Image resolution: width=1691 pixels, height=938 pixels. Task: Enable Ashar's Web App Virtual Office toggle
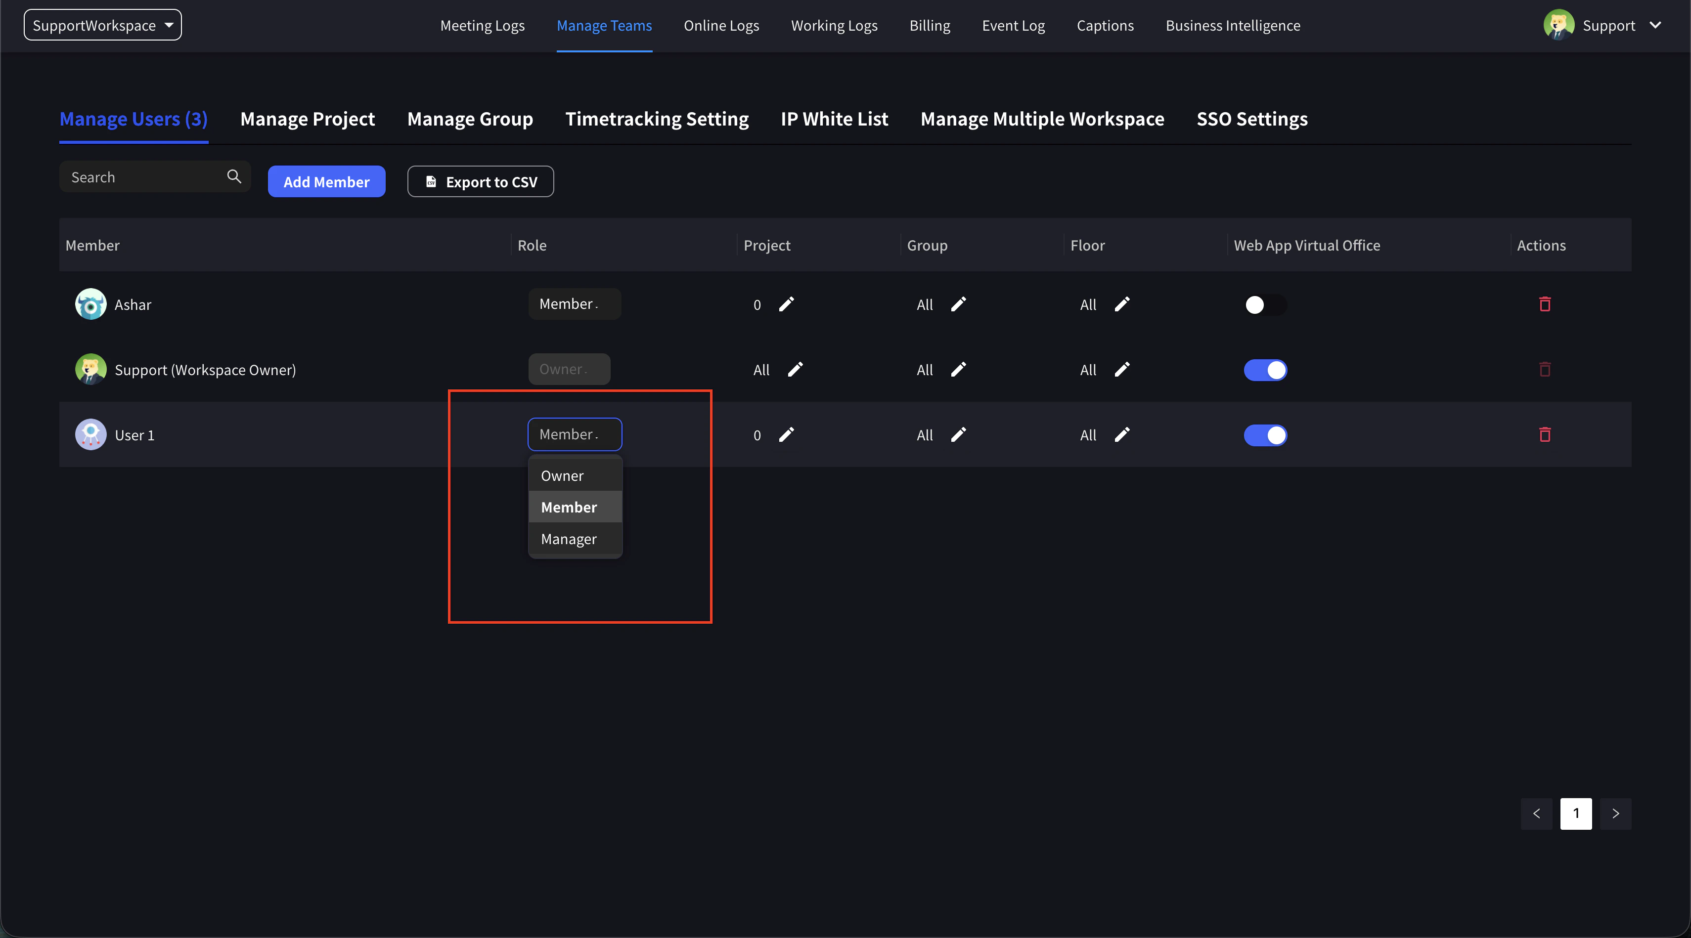pos(1265,305)
